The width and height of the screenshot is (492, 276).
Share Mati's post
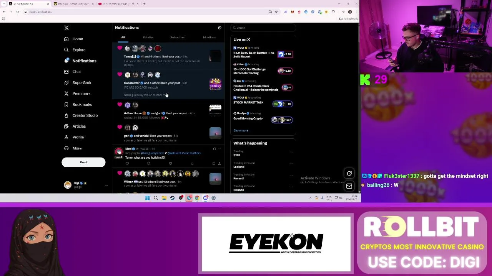[219, 164]
